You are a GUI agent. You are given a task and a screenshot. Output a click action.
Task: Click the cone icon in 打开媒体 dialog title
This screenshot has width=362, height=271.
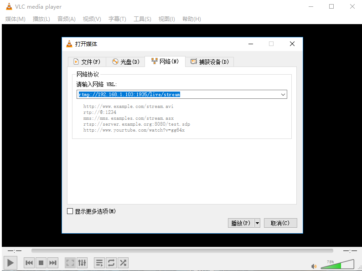(x=69, y=44)
